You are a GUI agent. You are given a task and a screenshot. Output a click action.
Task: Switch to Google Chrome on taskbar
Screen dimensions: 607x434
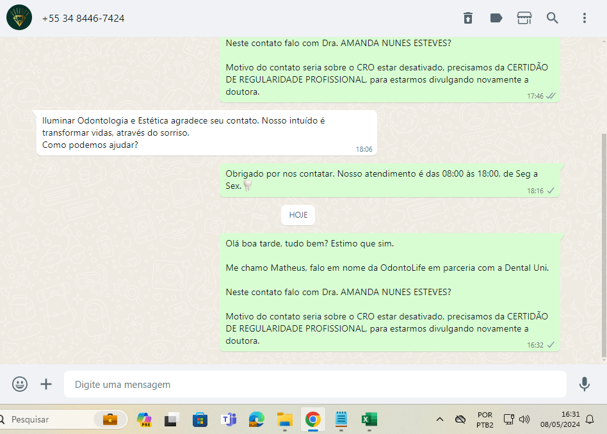313,419
